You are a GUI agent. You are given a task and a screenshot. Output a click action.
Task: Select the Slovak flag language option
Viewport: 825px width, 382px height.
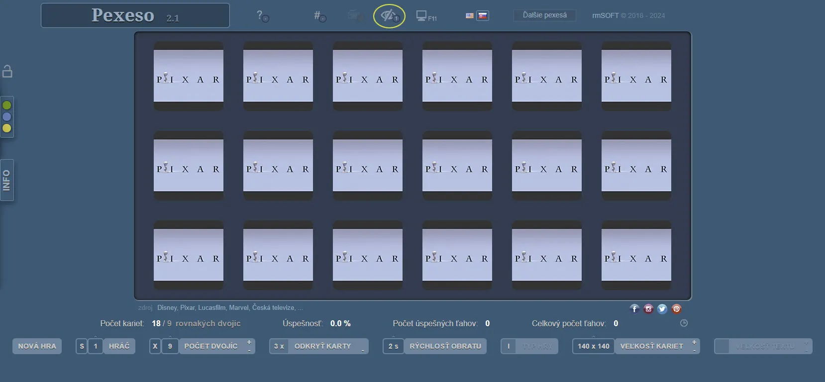click(x=482, y=16)
